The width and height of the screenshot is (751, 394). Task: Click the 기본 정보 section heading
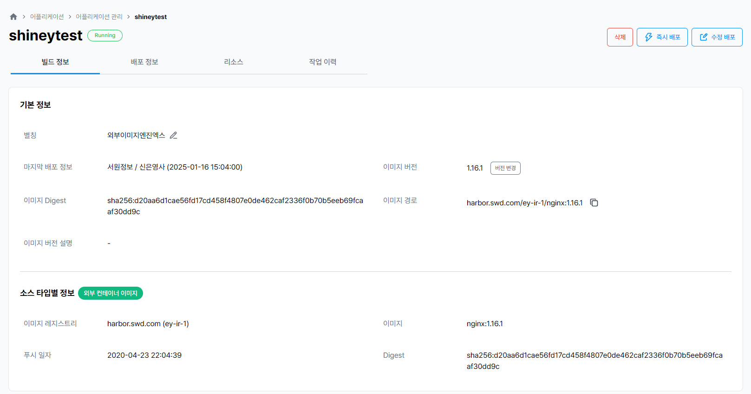pos(35,105)
